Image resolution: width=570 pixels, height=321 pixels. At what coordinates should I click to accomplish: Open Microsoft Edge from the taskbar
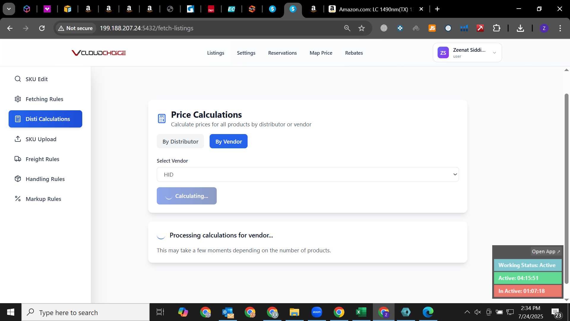(428, 312)
